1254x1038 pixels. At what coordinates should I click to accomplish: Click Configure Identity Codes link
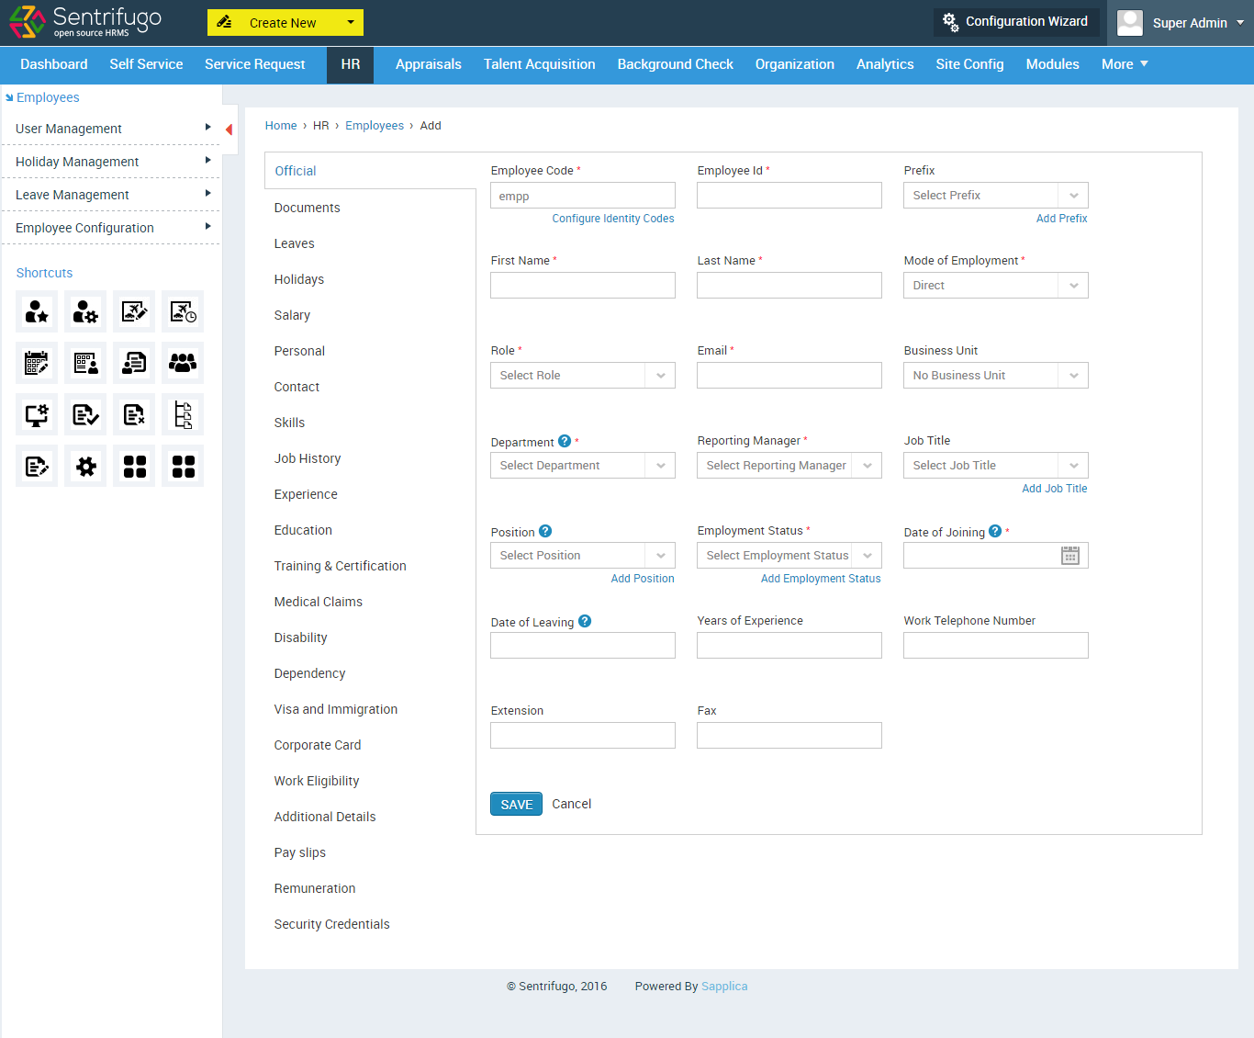pyautogui.click(x=613, y=219)
